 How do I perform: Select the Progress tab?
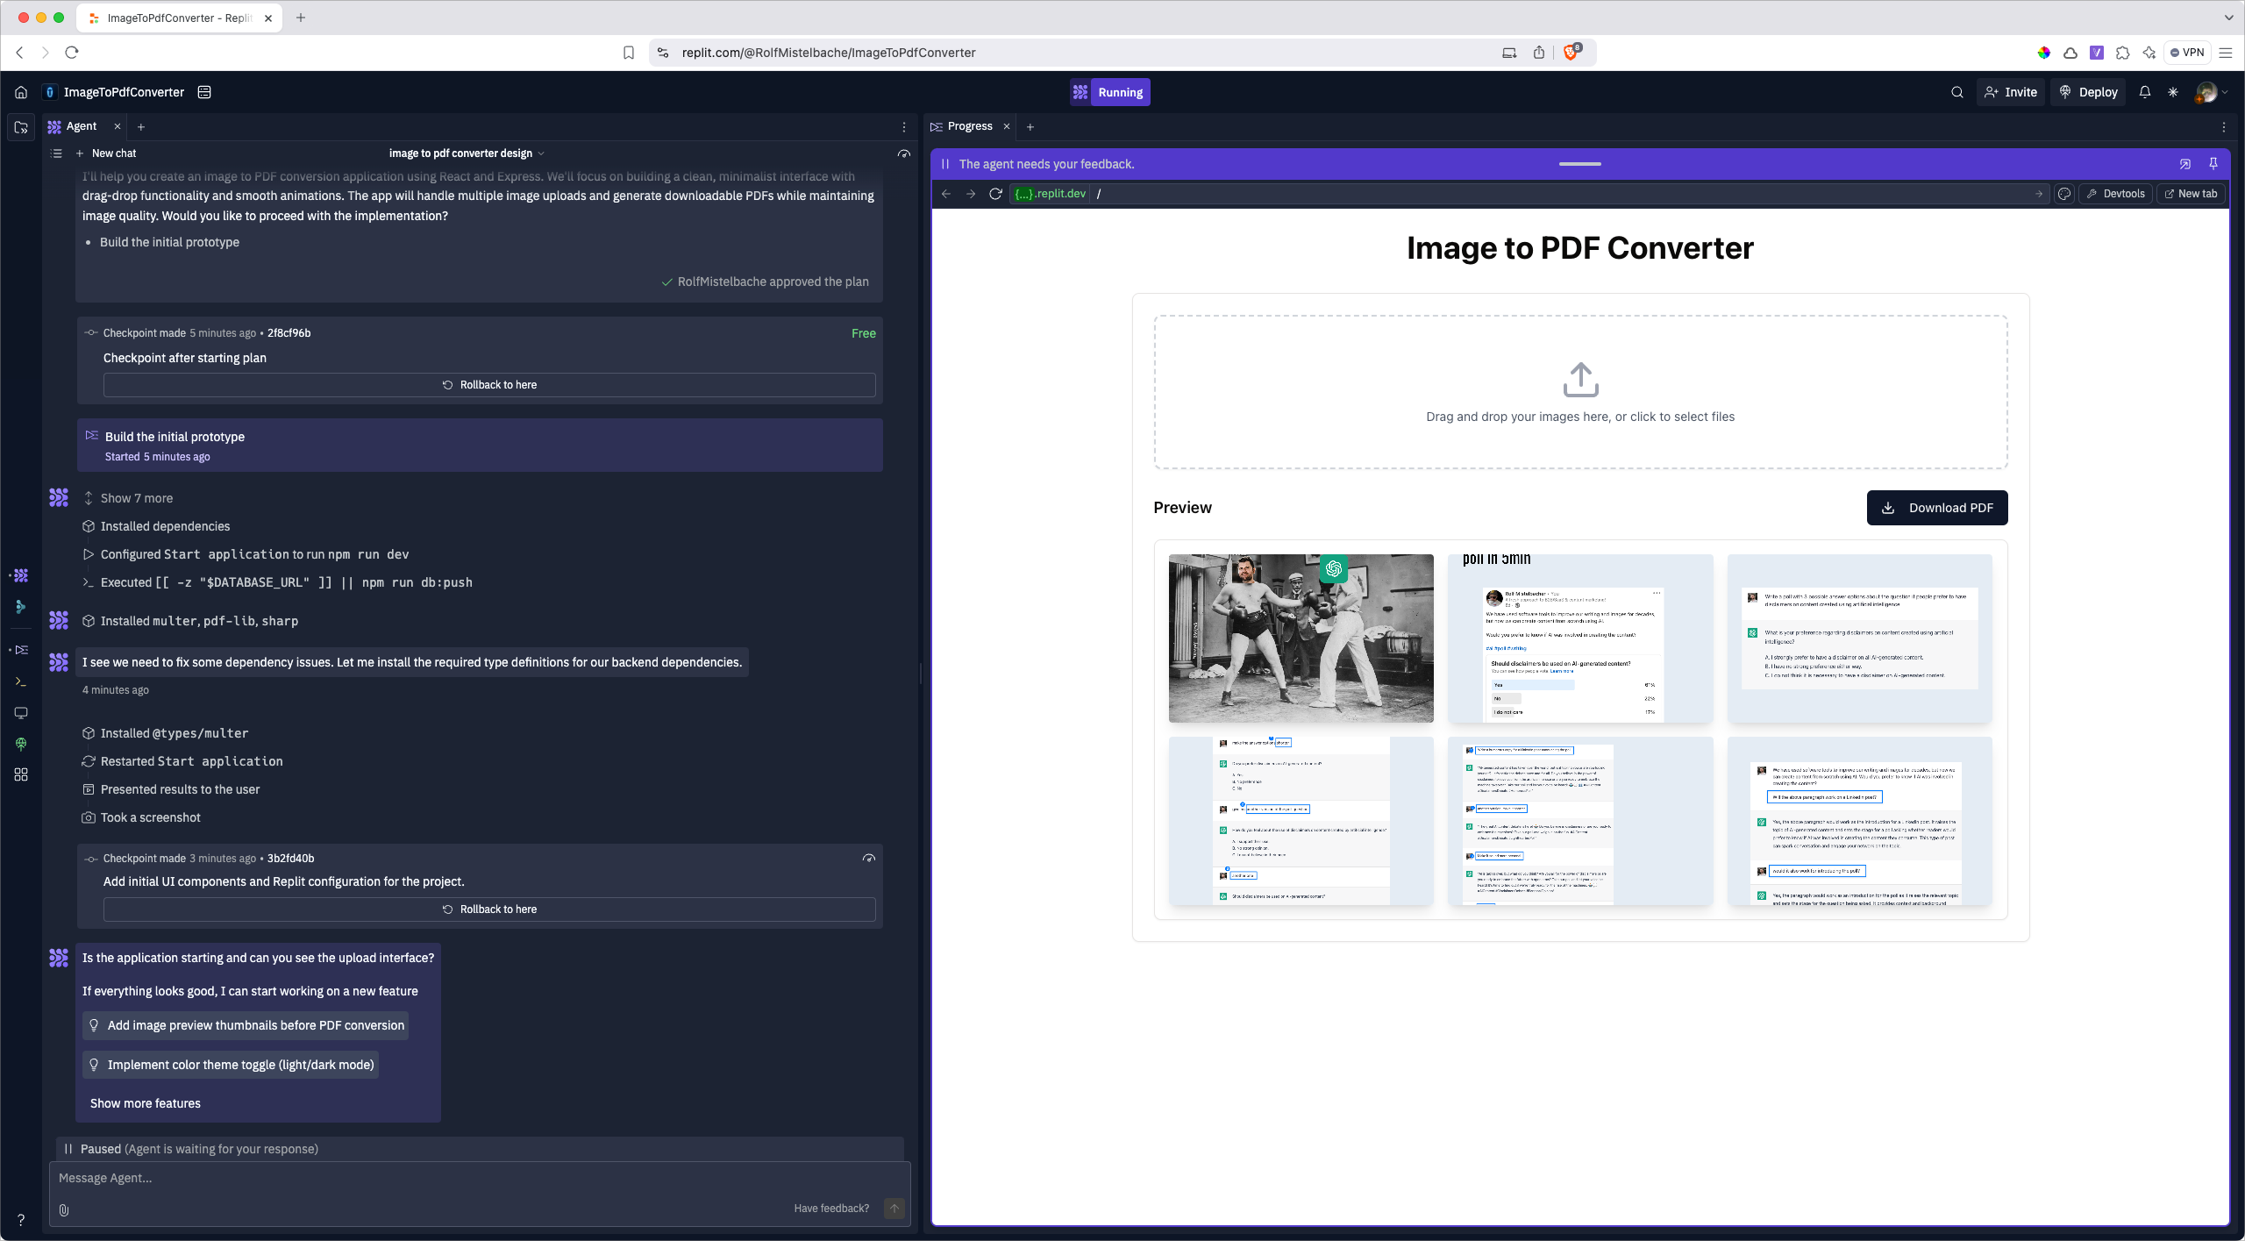pos(969,126)
